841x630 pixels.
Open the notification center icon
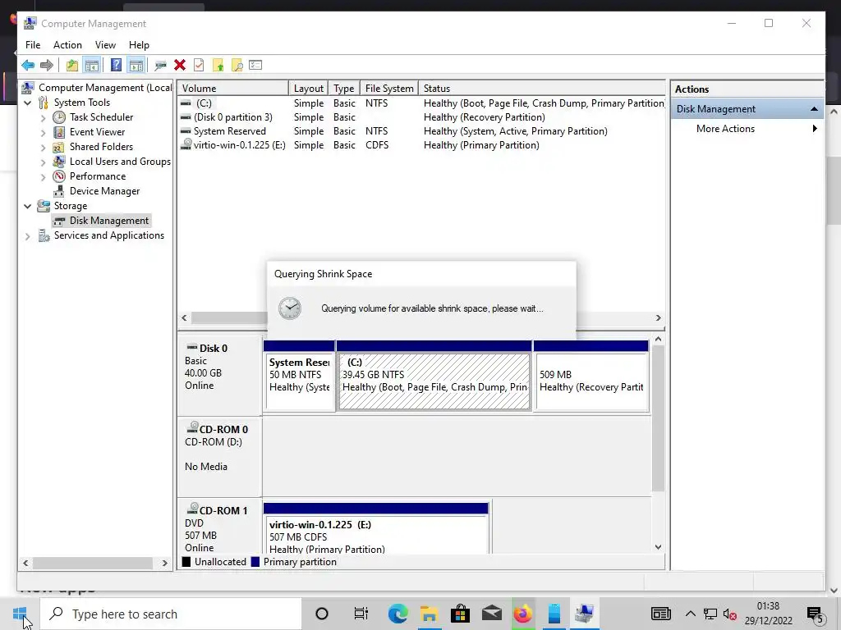tap(815, 614)
